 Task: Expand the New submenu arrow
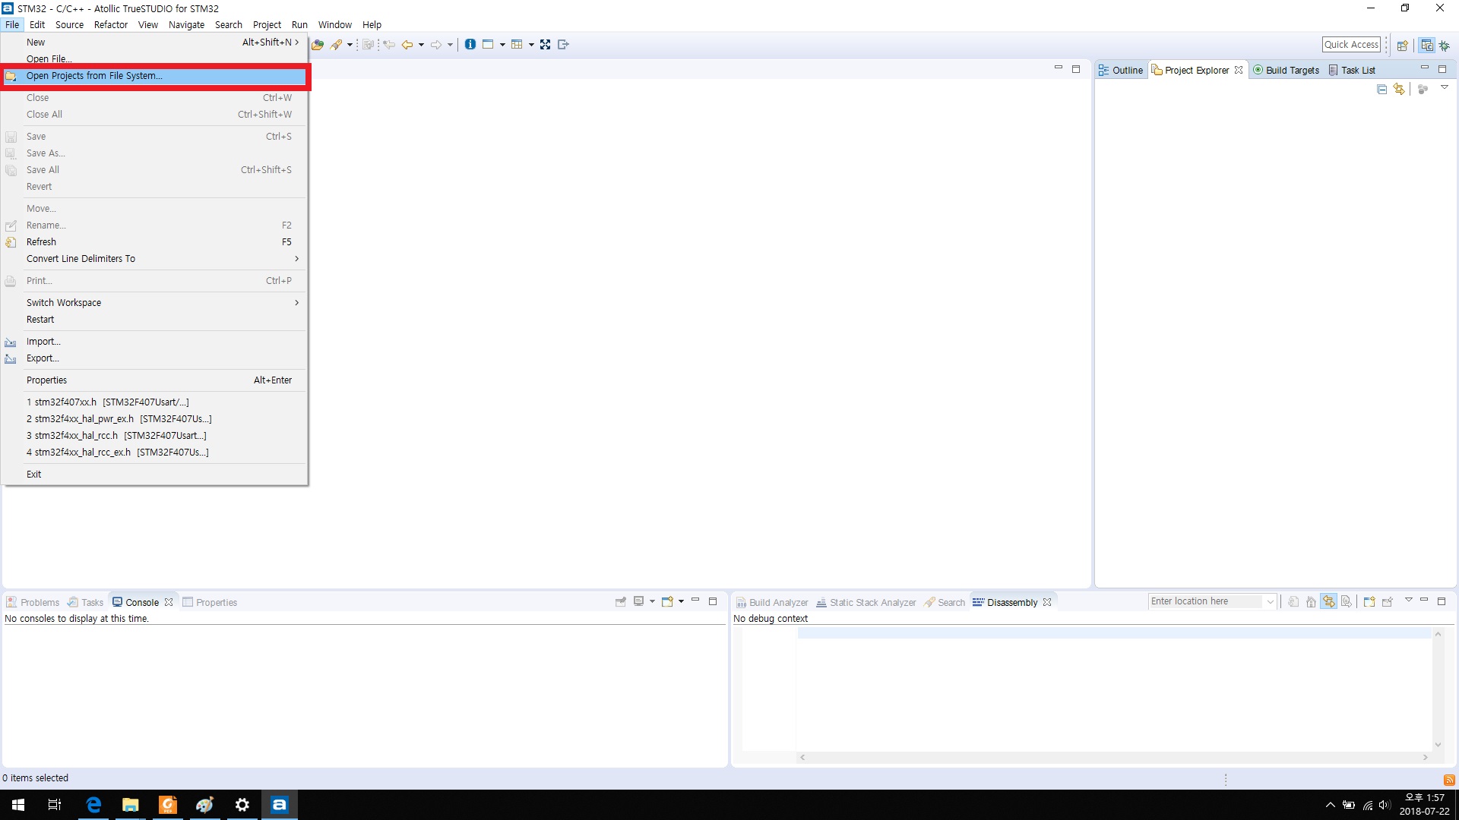click(x=296, y=43)
